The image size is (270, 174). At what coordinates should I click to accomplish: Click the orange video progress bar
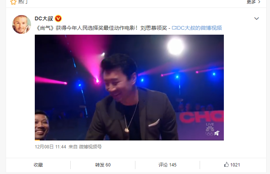pos(37,140)
